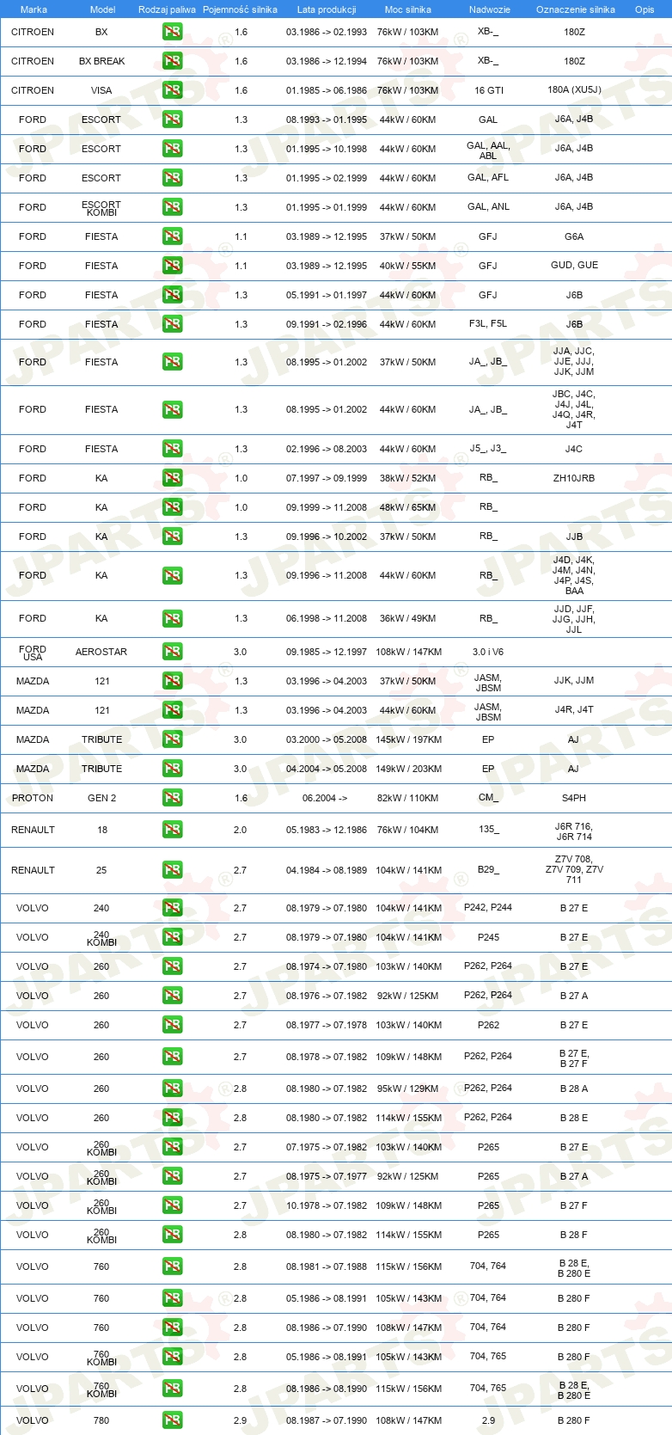Select engine codes 'GUD, GUE'
672x1435 pixels.
pyautogui.click(x=574, y=265)
